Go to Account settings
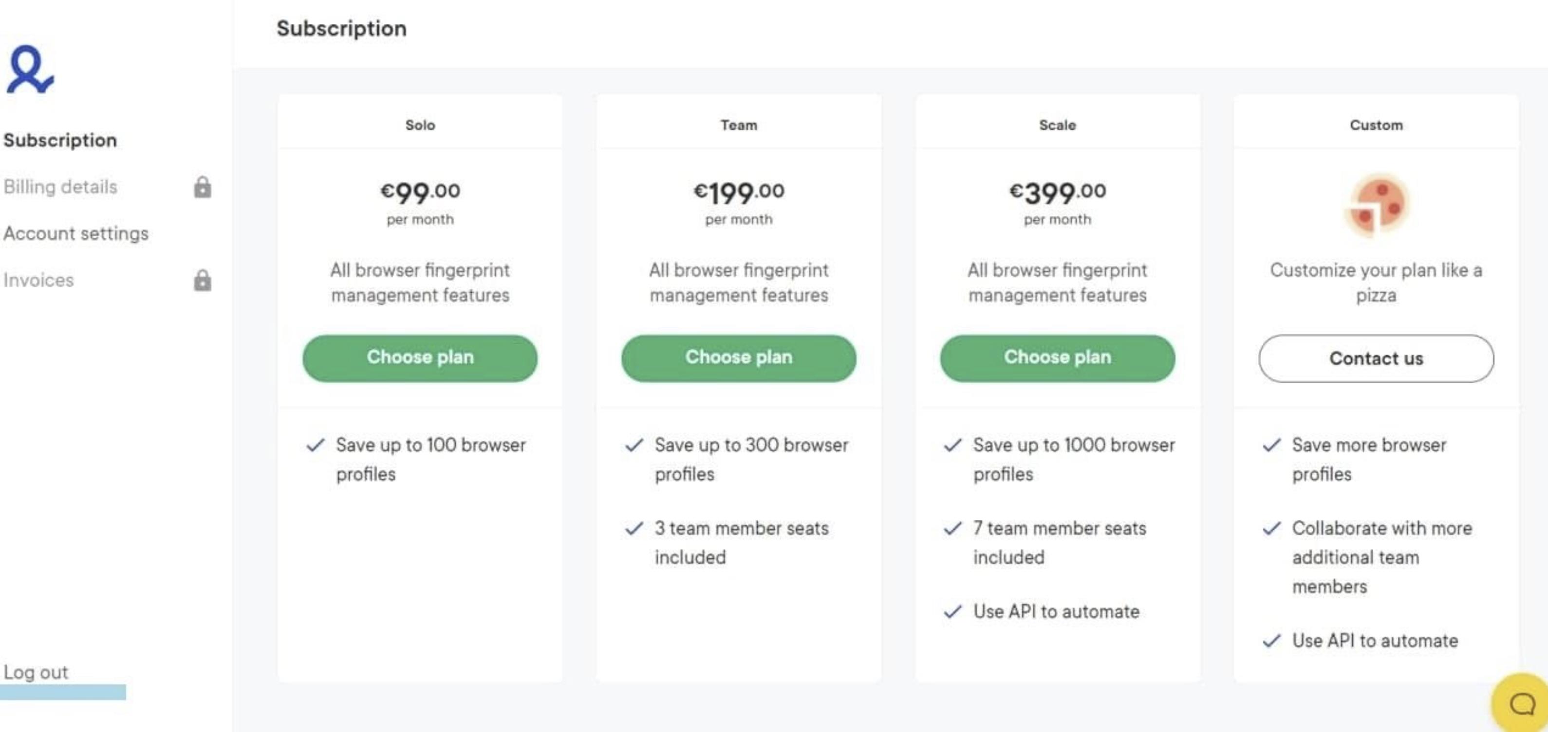The width and height of the screenshot is (1548, 732). point(75,233)
